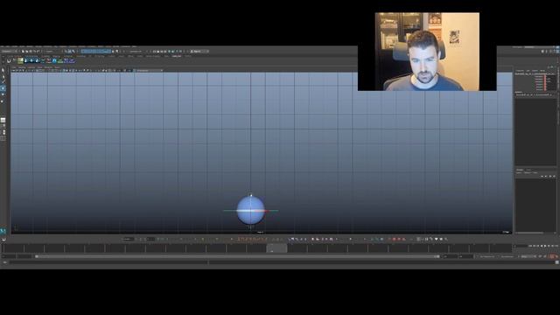Image resolution: width=560 pixels, height=315 pixels.
Task: Go to start of playback range
Action: 531,246
